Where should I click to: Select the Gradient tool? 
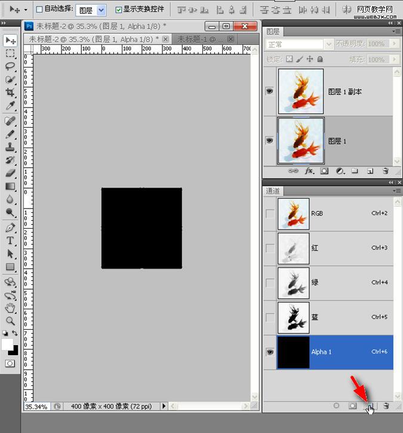pos(11,186)
